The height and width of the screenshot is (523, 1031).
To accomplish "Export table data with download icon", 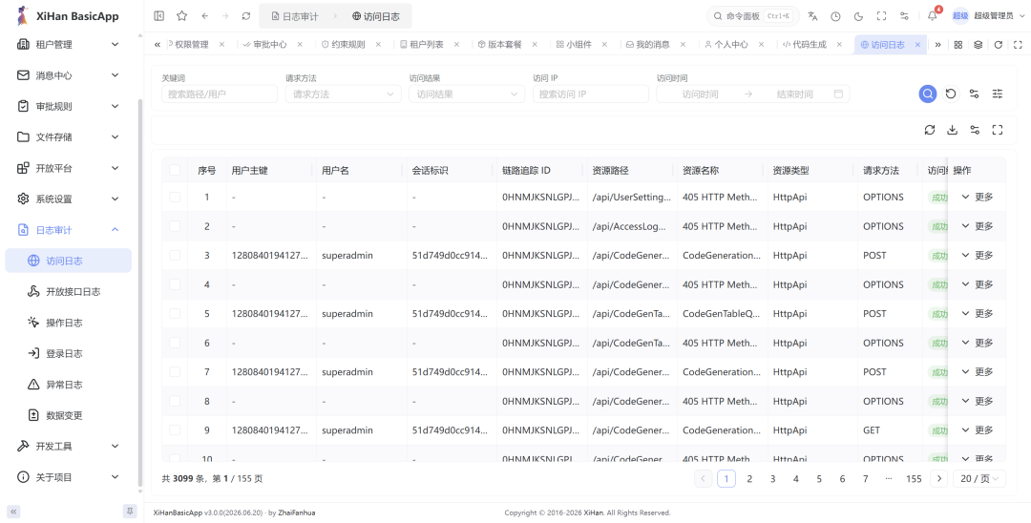I will (x=952, y=130).
